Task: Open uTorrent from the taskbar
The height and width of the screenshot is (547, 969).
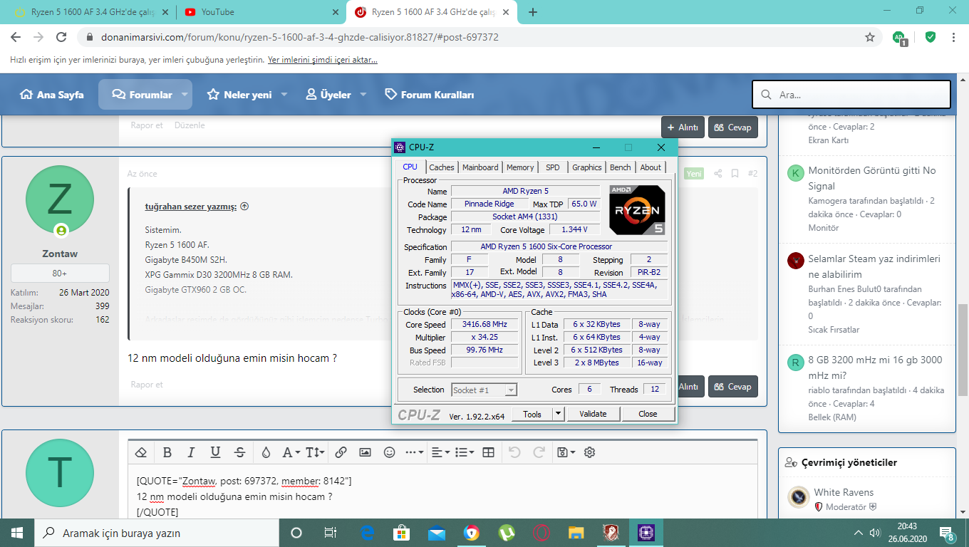Action: click(507, 533)
